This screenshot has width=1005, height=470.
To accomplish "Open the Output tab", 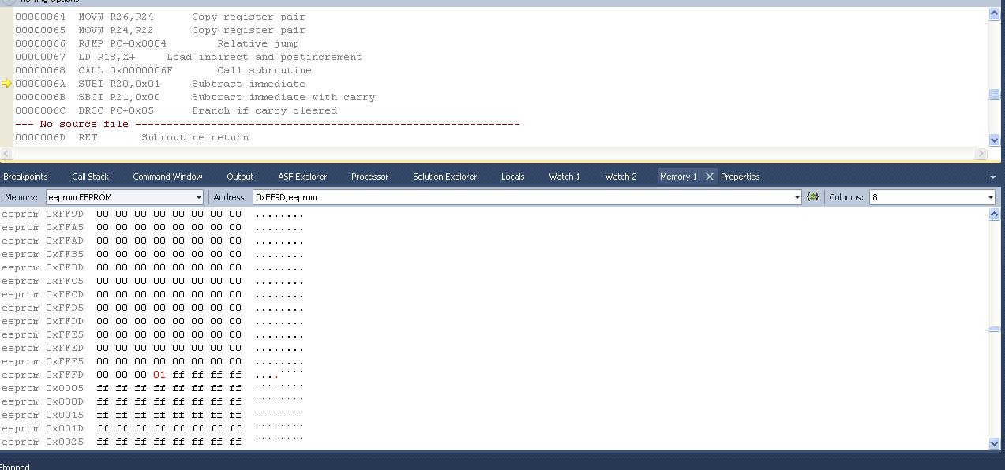I will [x=240, y=177].
